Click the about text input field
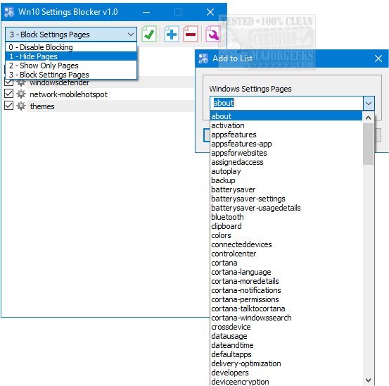 coord(286,103)
